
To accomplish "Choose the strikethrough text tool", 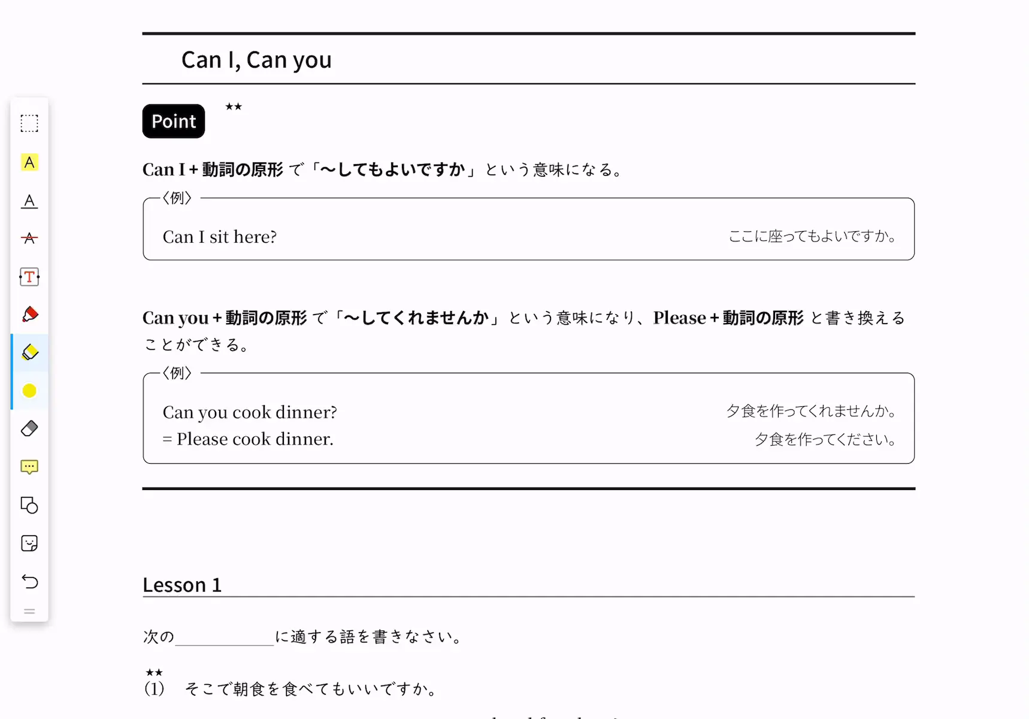I will [x=29, y=238].
